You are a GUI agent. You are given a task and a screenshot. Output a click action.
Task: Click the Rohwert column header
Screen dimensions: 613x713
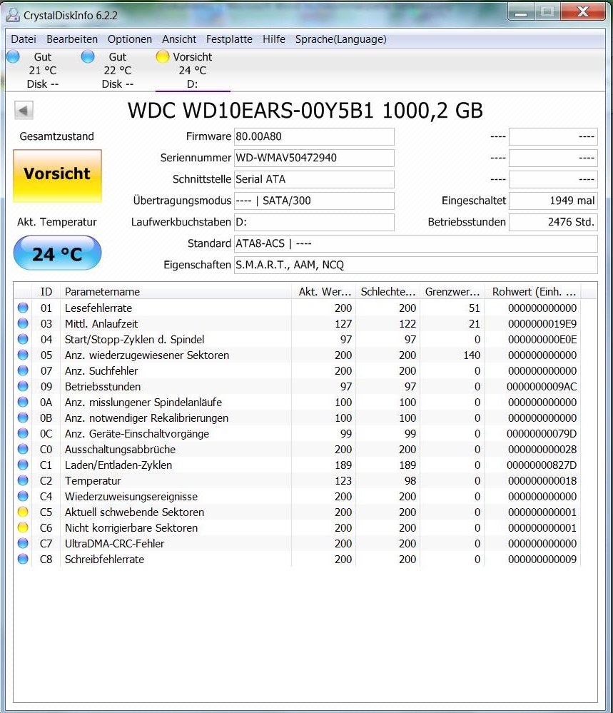pos(532,291)
